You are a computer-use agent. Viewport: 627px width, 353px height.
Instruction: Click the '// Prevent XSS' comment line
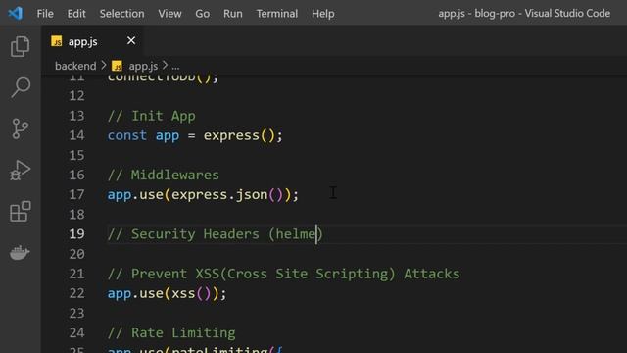283,274
